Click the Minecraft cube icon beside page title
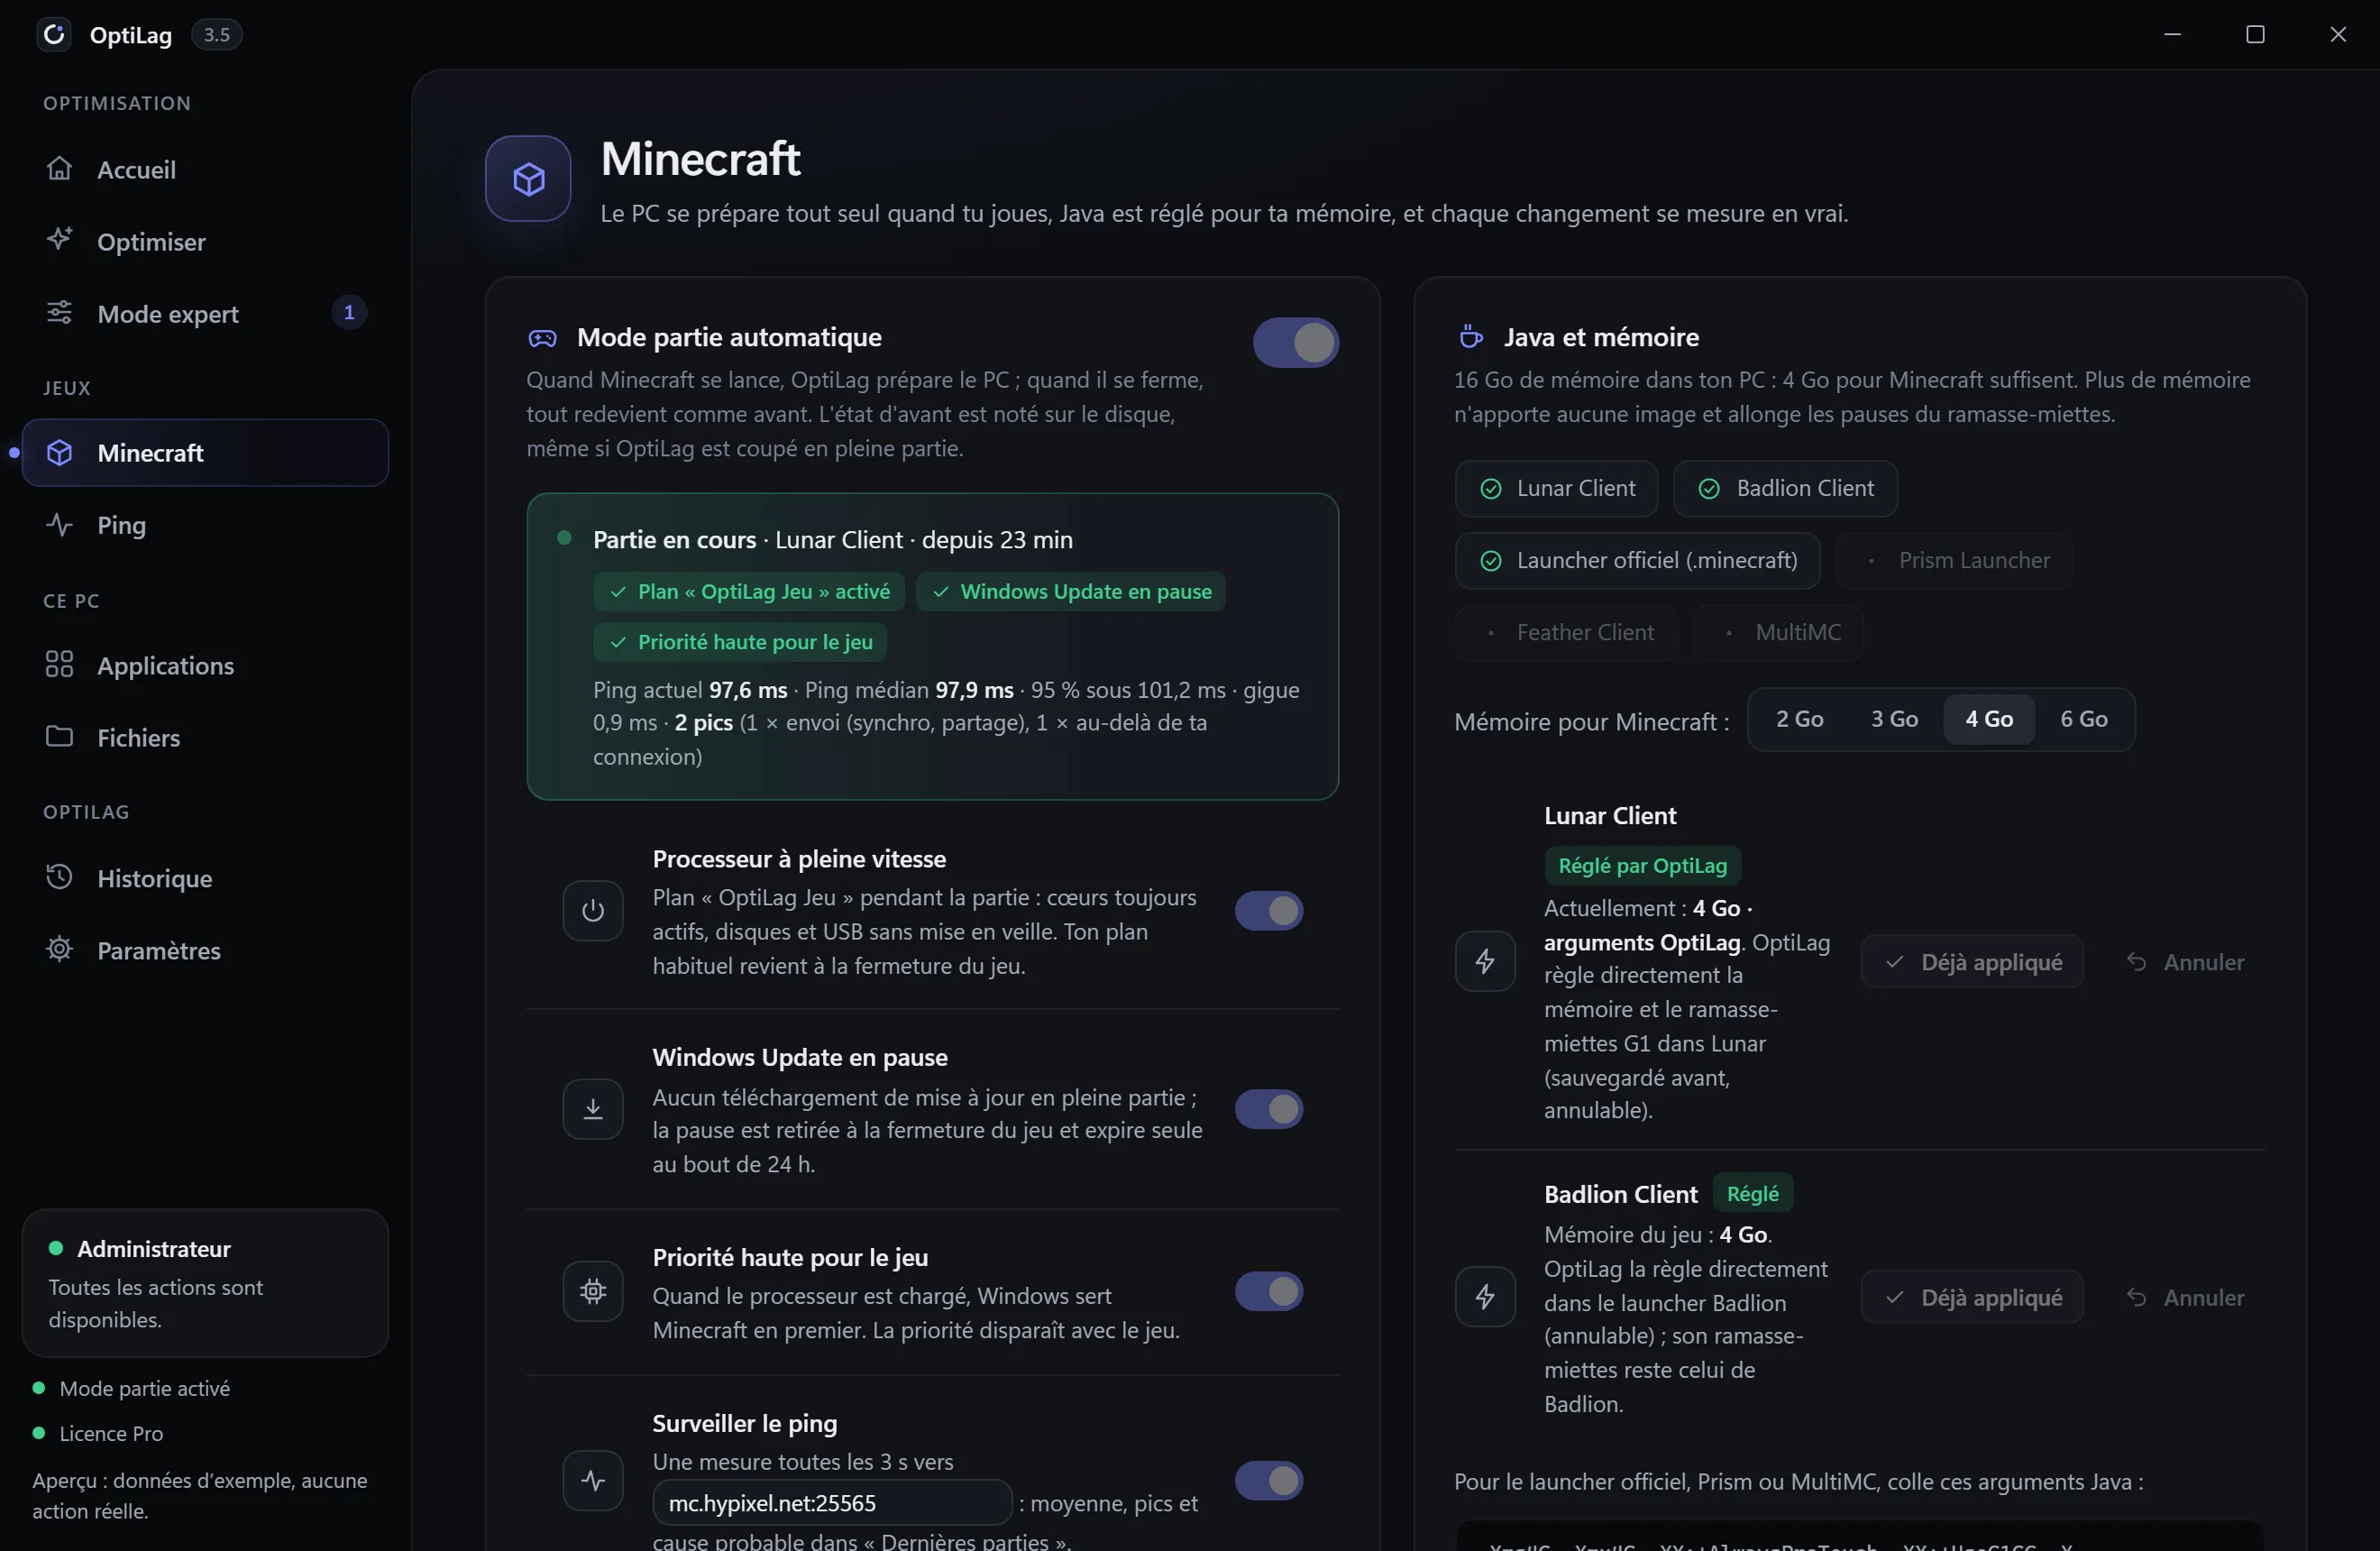The width and height of the screenshot is (2380, 1551). [528, 179]
